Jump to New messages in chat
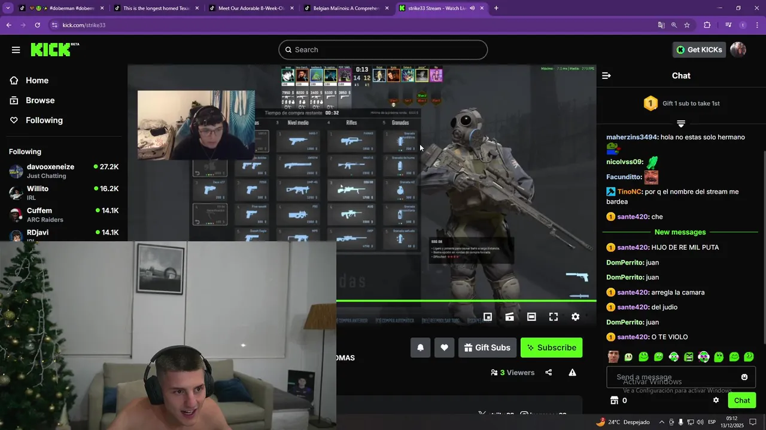Image resolution: width=766 pixels, height=430 pixels. tap(680, 232)
